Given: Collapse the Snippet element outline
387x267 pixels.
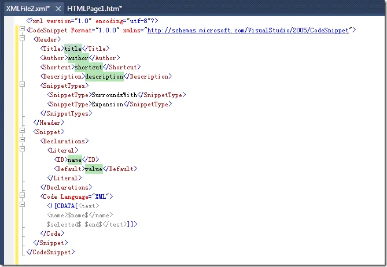Looking at the screenshot, I should [23, 132].
